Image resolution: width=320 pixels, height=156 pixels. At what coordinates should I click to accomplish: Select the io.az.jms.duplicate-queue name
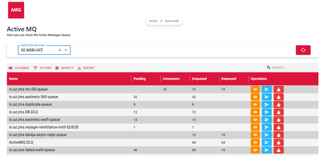[x=30, y=105]
